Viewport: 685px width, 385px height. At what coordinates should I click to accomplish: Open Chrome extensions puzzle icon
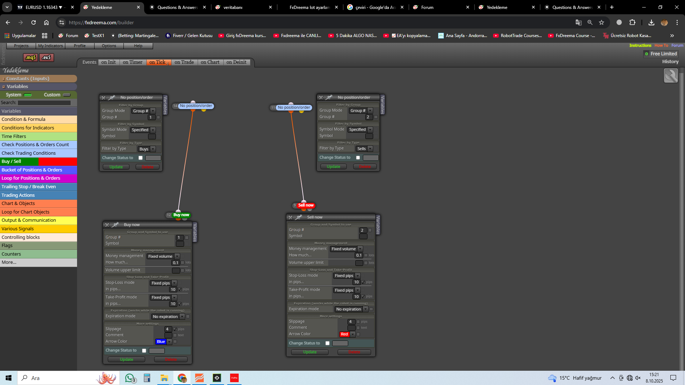point(632,22)
